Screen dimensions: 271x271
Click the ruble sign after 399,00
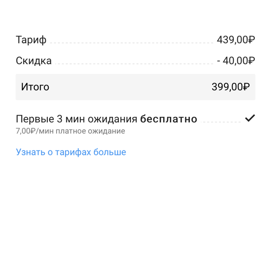(247, 87)
